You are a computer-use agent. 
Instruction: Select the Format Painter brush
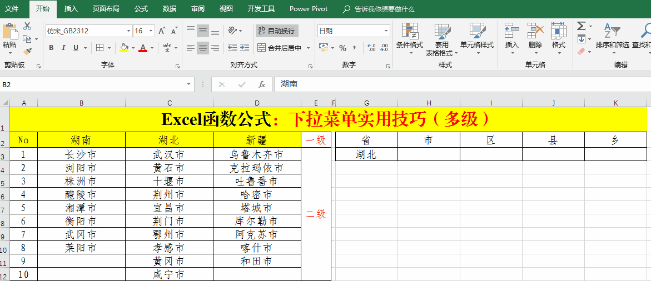coord(27,52)
